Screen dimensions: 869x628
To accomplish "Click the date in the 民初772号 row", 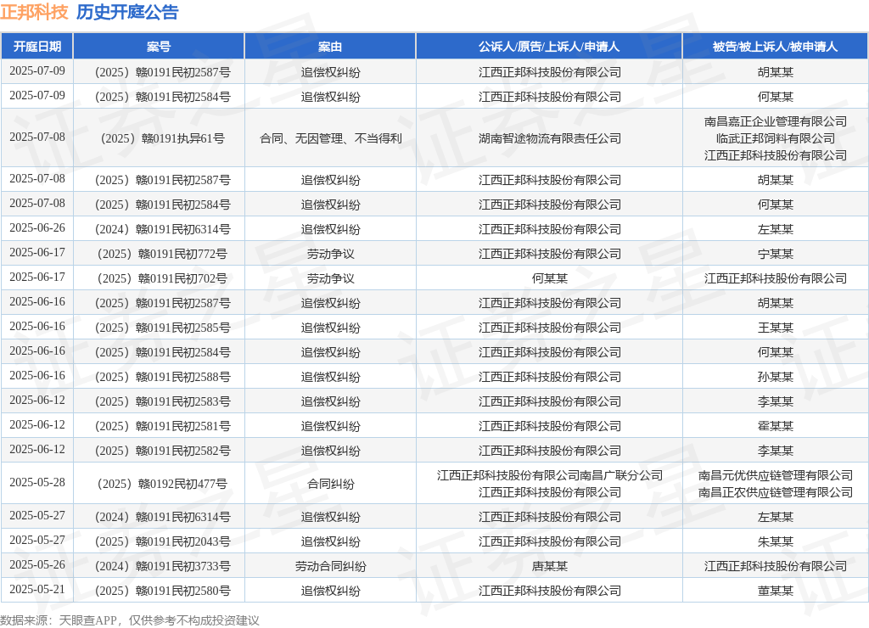I will [37, 252].
